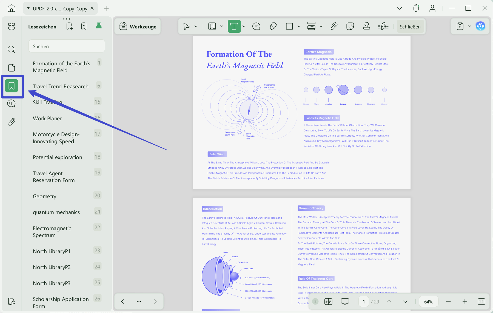Select the cursor pointer tool
This screenshot has width=493, height=313.
186,27
